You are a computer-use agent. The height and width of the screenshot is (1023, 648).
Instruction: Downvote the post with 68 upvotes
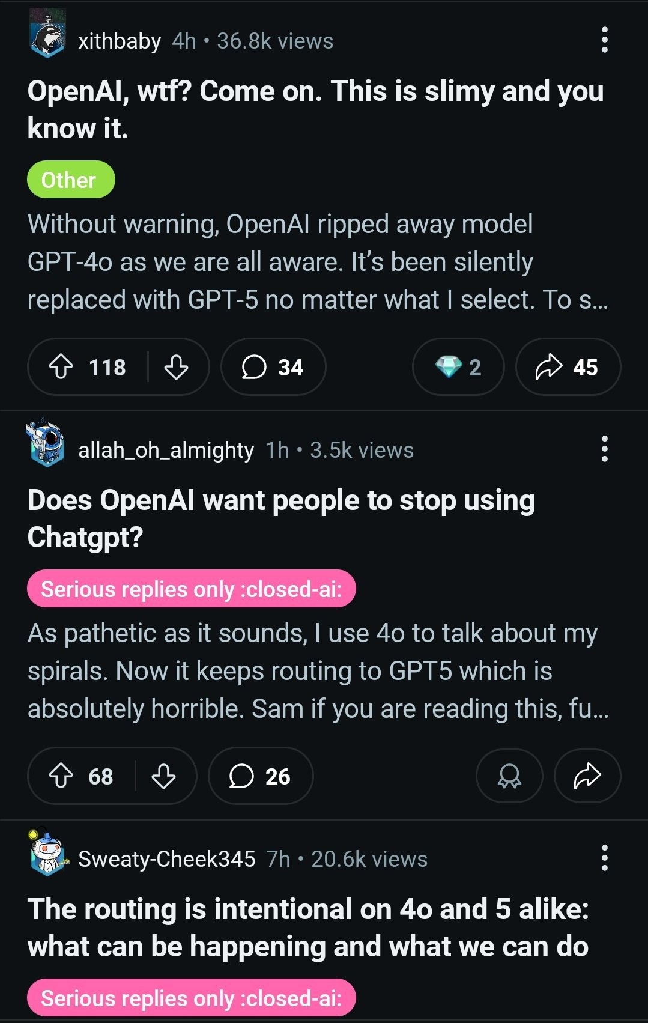point(163,776)
